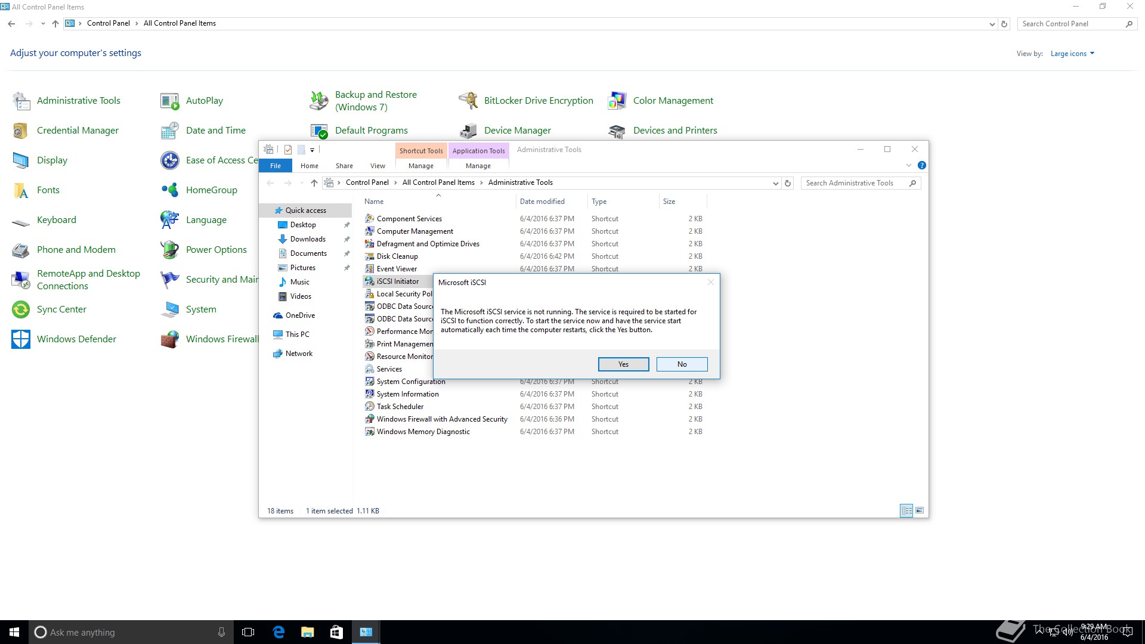Click Sync Center icon
Image resolution: width=1145 pixels, height=644 pixels.
coord(21,309)
